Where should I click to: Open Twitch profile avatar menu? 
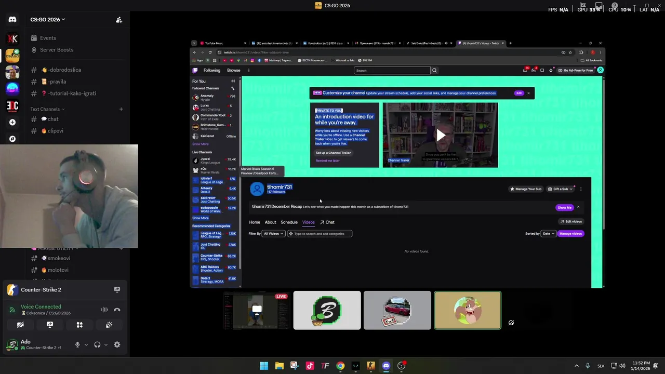tap(600, 70)
